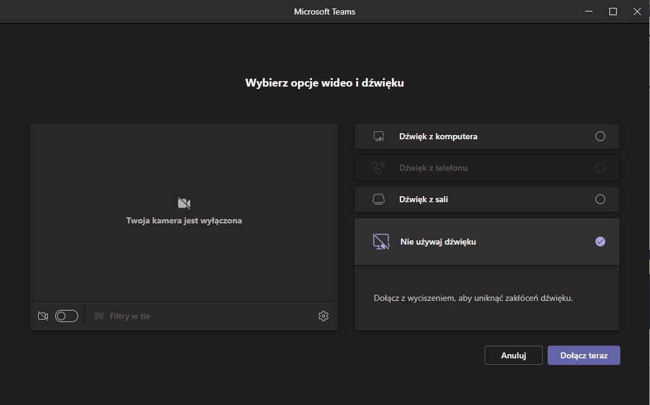Click the Microsoft Teams window title
Screen dimensions: 650x405
[x=325, y=12]
